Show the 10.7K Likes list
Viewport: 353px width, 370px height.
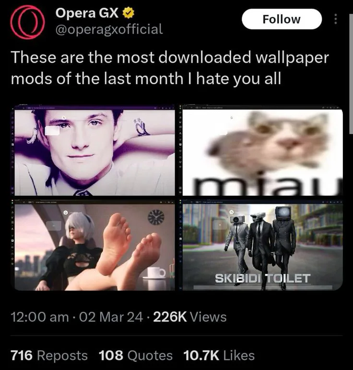219,355
